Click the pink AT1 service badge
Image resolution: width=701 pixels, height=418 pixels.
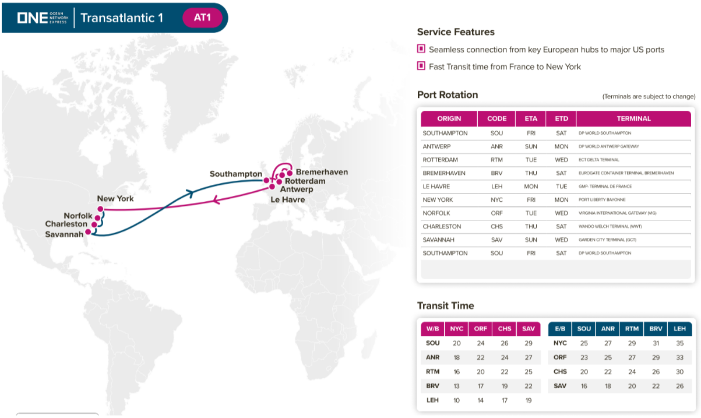click(202, 17)
